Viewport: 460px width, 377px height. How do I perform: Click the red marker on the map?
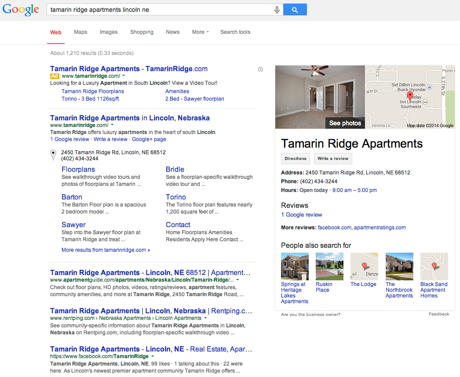[410, 95]
